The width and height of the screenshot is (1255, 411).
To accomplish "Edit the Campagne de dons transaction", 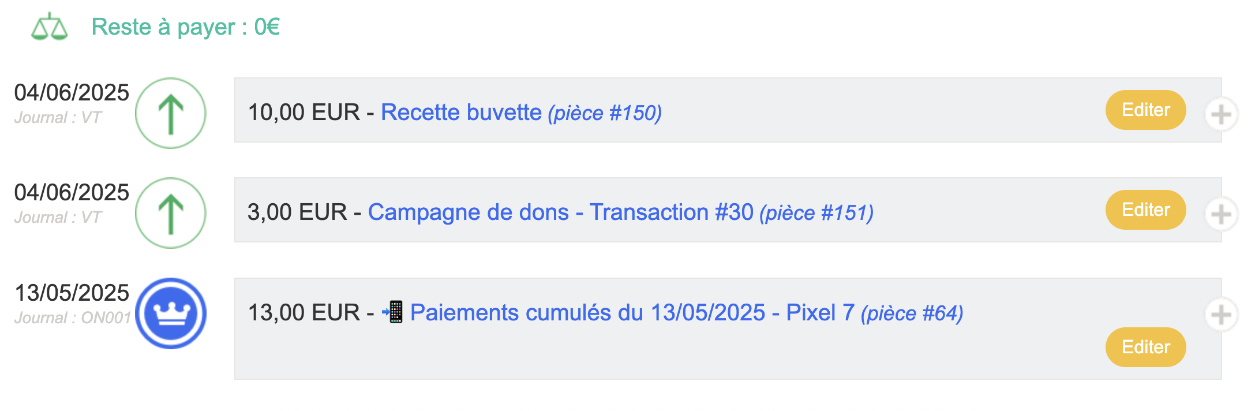I will [1145, 210].
